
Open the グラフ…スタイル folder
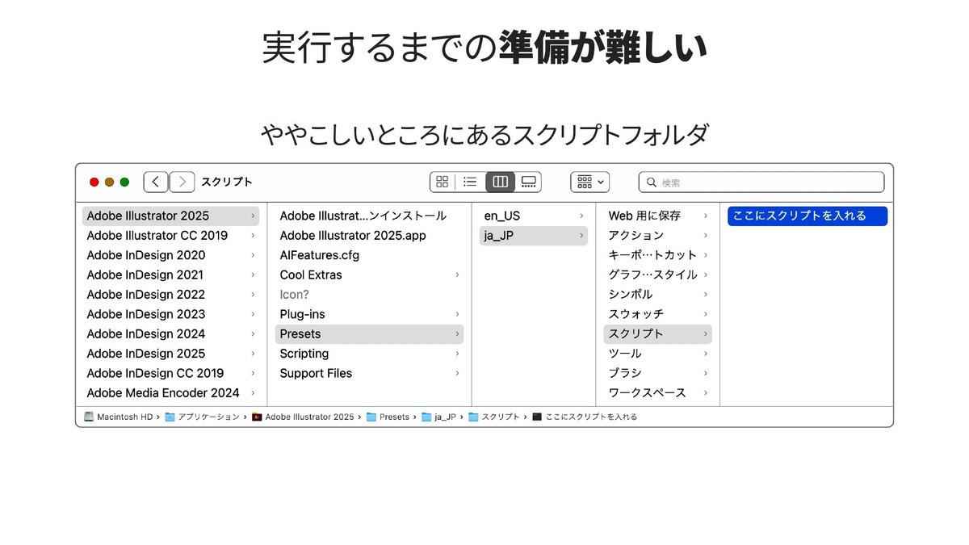click(658, 275)
